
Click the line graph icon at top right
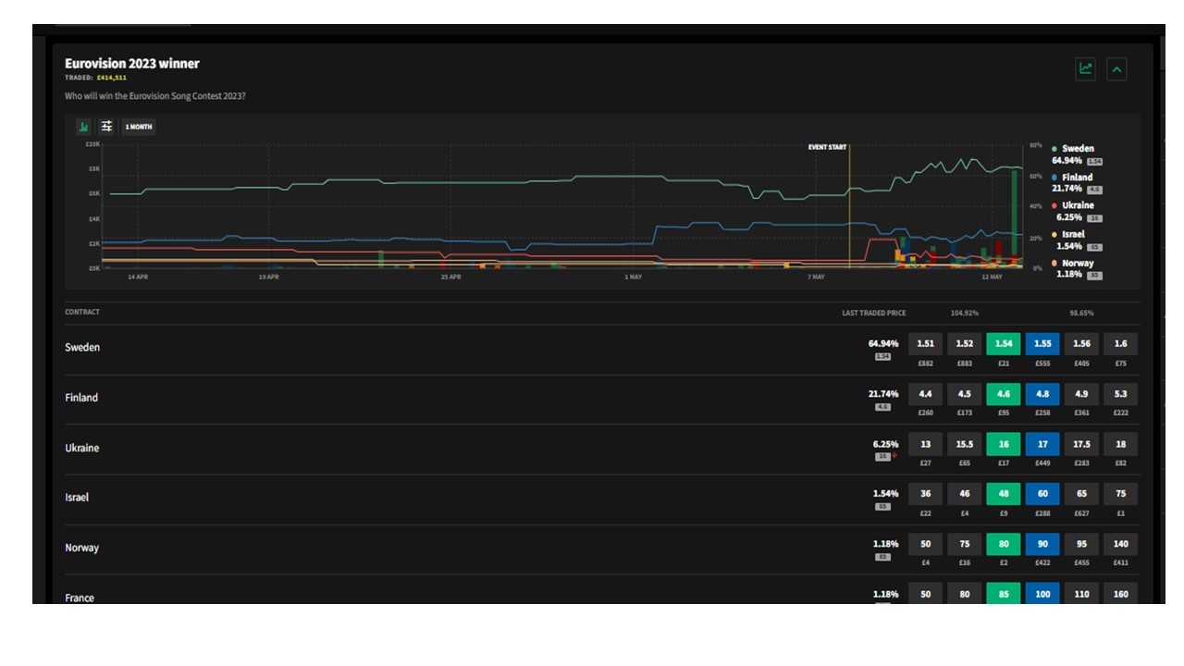[1085, 68]
